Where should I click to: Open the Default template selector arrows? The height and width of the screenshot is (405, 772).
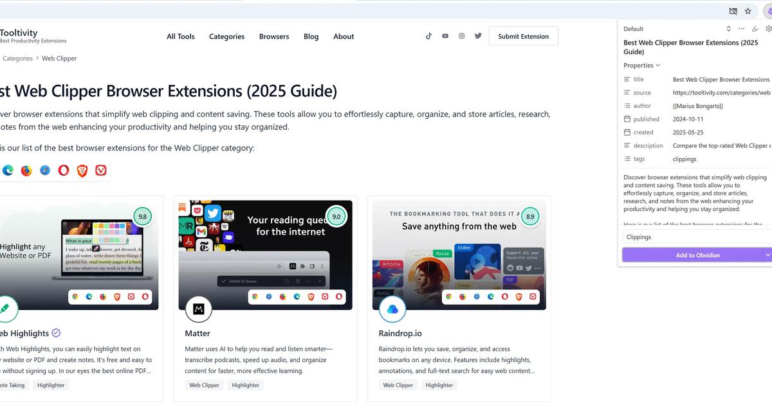728,29
